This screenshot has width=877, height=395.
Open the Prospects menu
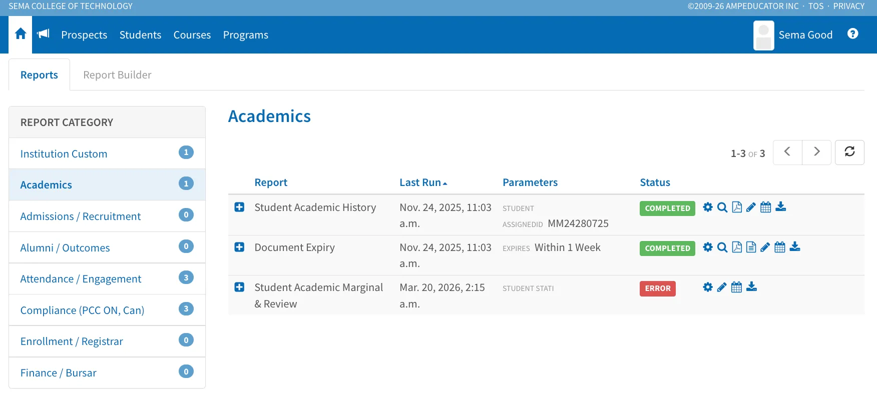[84, 35]
